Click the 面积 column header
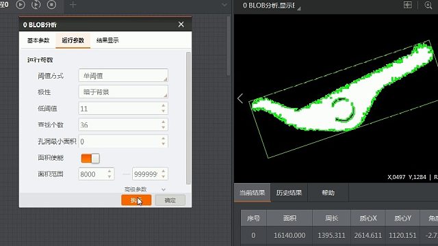 tap(289, 218)
